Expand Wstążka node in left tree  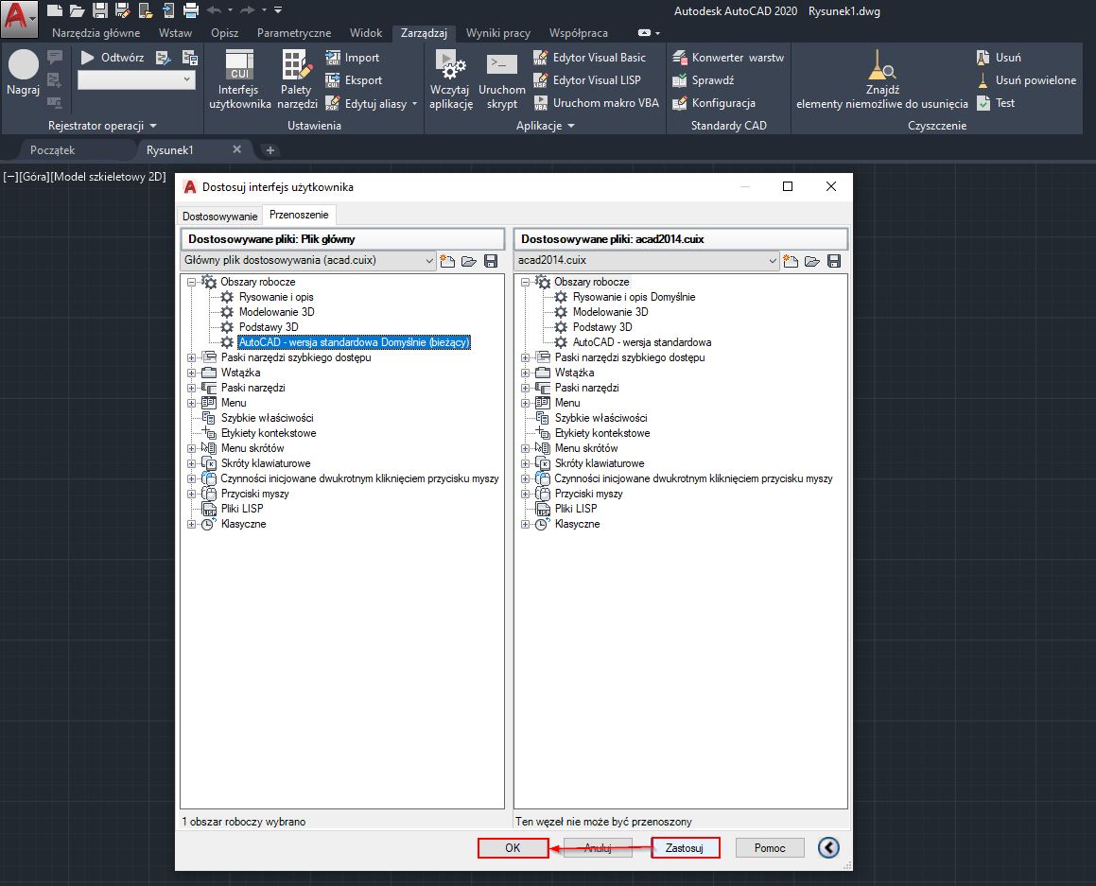point(191,374)
